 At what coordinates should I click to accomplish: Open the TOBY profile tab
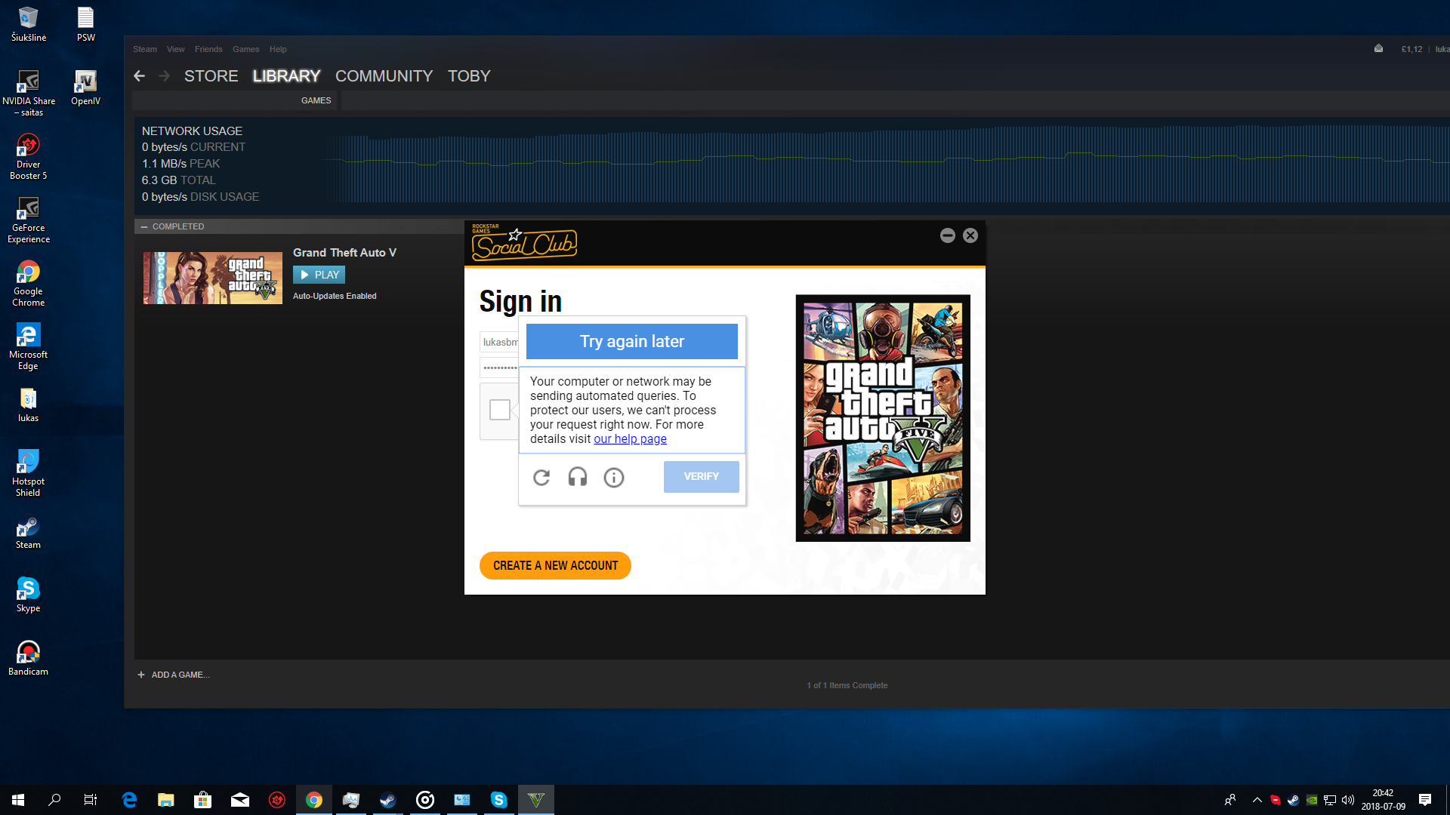(469, 76)
